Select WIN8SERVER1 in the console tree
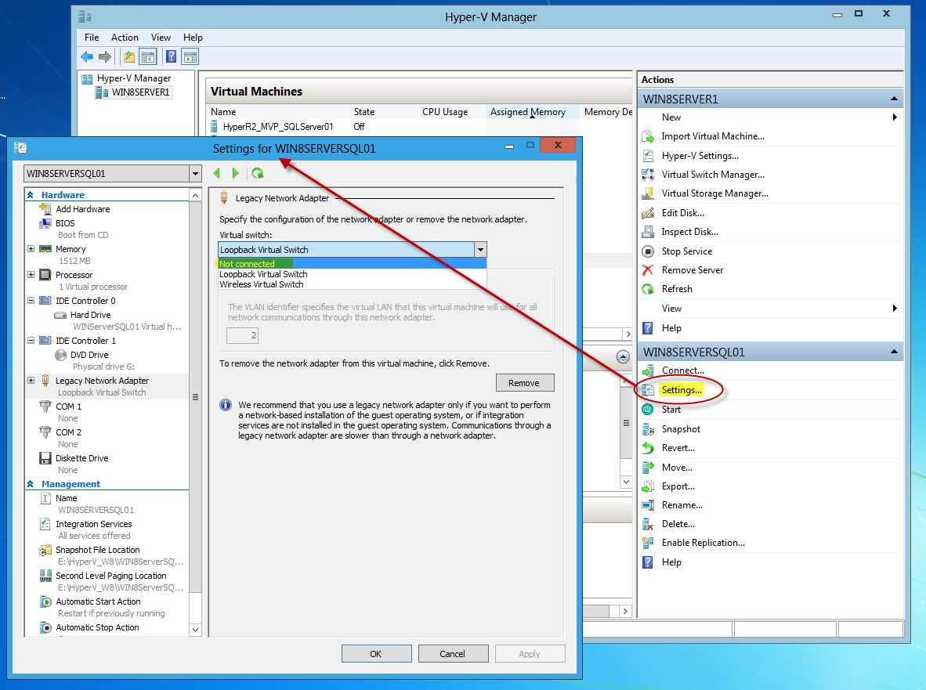Screen dimensions: 926x690 140,92
